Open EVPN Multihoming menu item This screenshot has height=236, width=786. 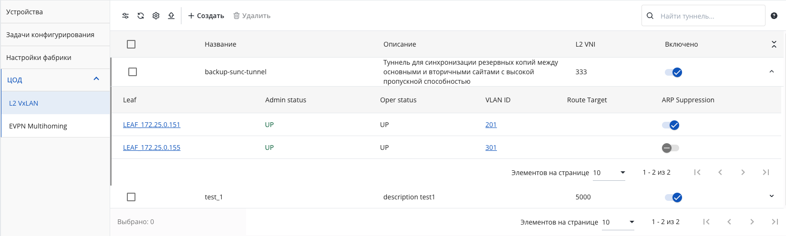(56, 126)
